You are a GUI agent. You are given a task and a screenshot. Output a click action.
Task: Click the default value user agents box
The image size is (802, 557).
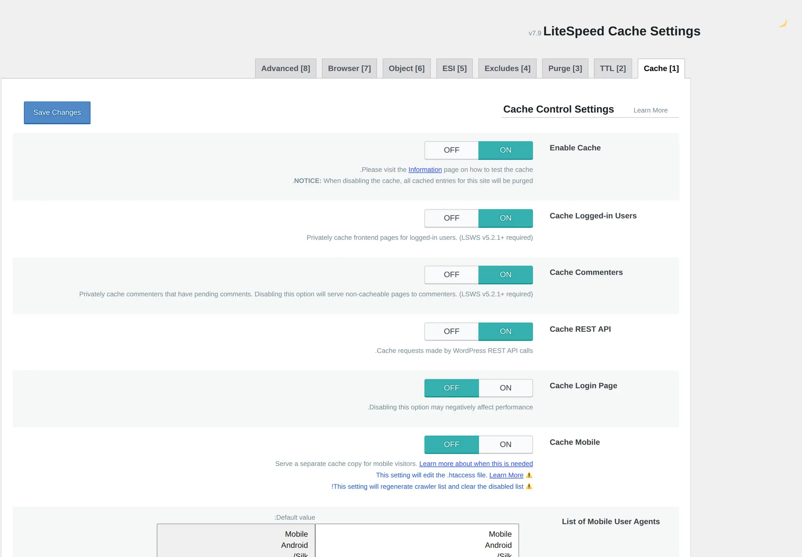point(236,540)
